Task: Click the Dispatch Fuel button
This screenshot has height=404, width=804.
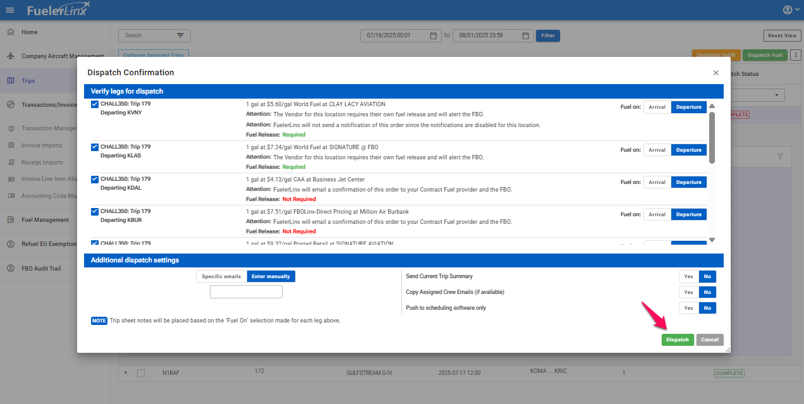Action: [765, 55]
